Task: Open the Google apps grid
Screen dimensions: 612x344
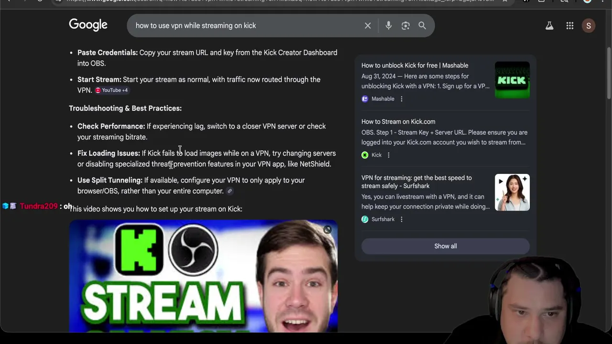Action: click(x=570, y=26)
